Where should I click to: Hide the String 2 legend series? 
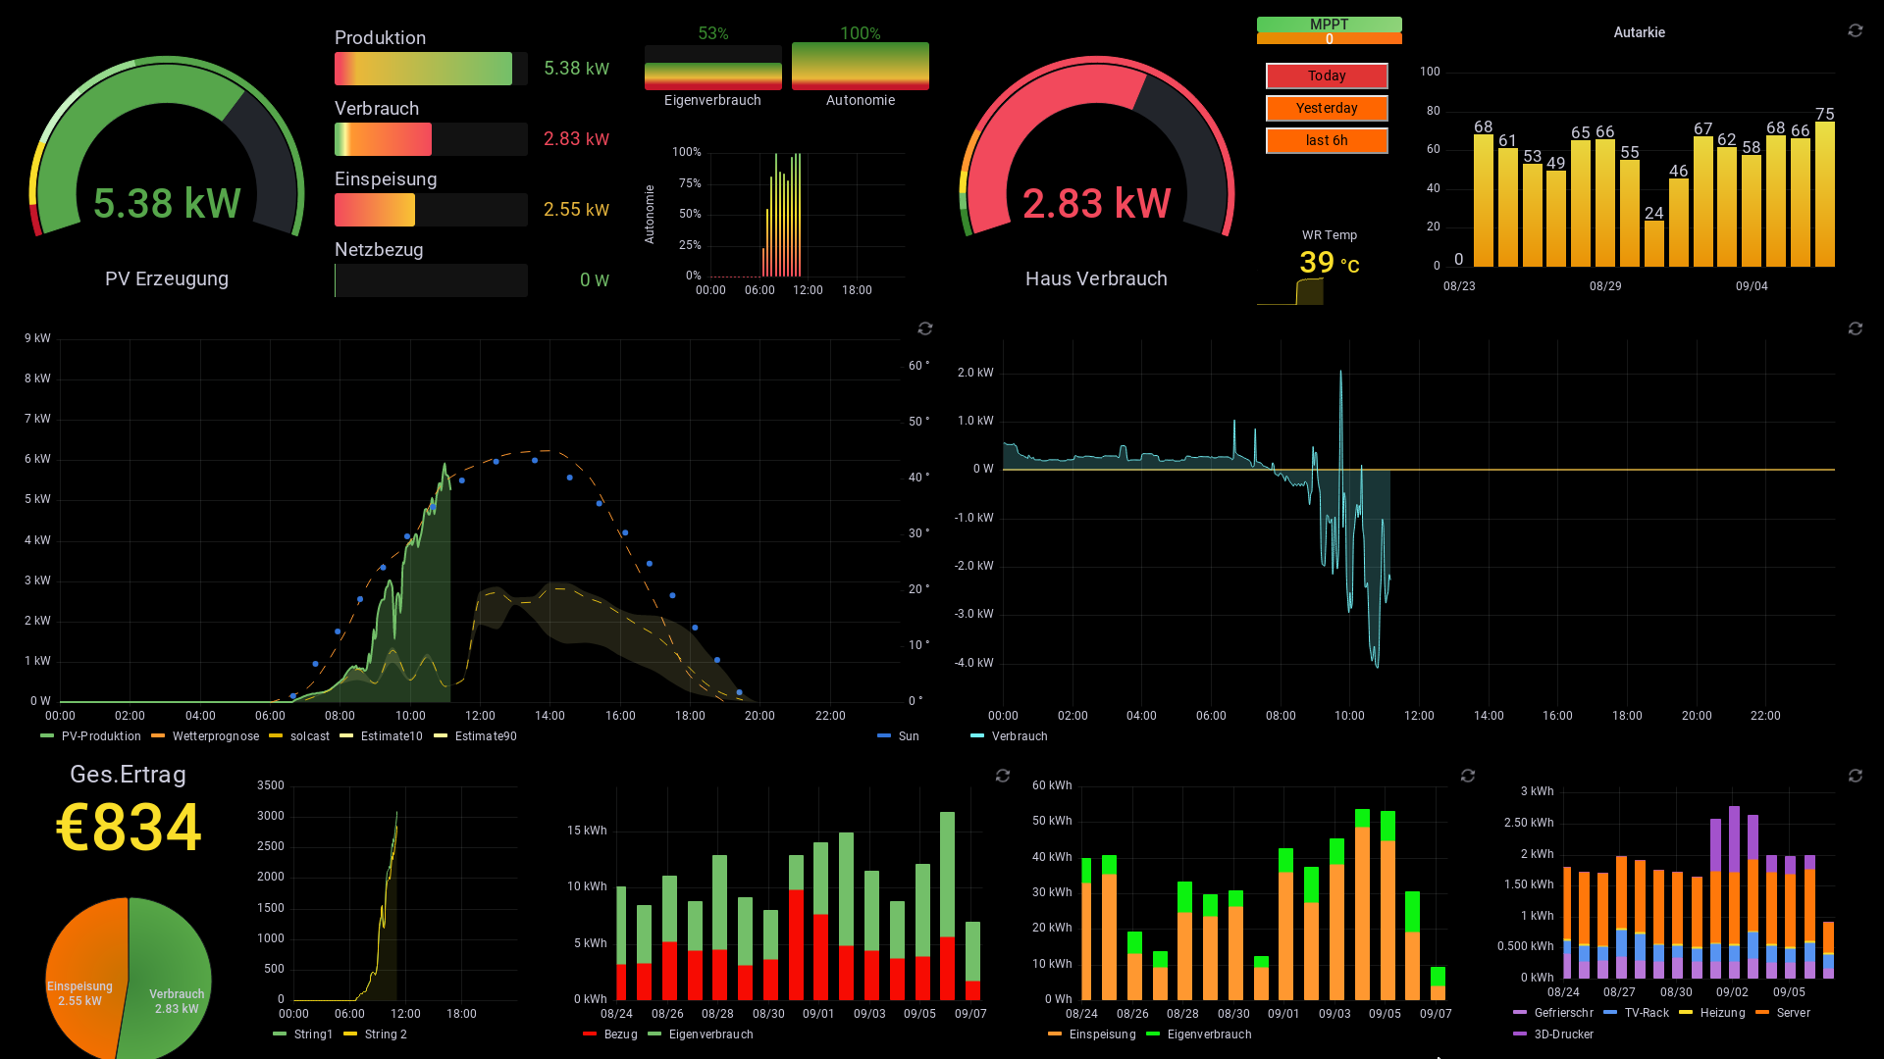click(x=385, y=1034)
